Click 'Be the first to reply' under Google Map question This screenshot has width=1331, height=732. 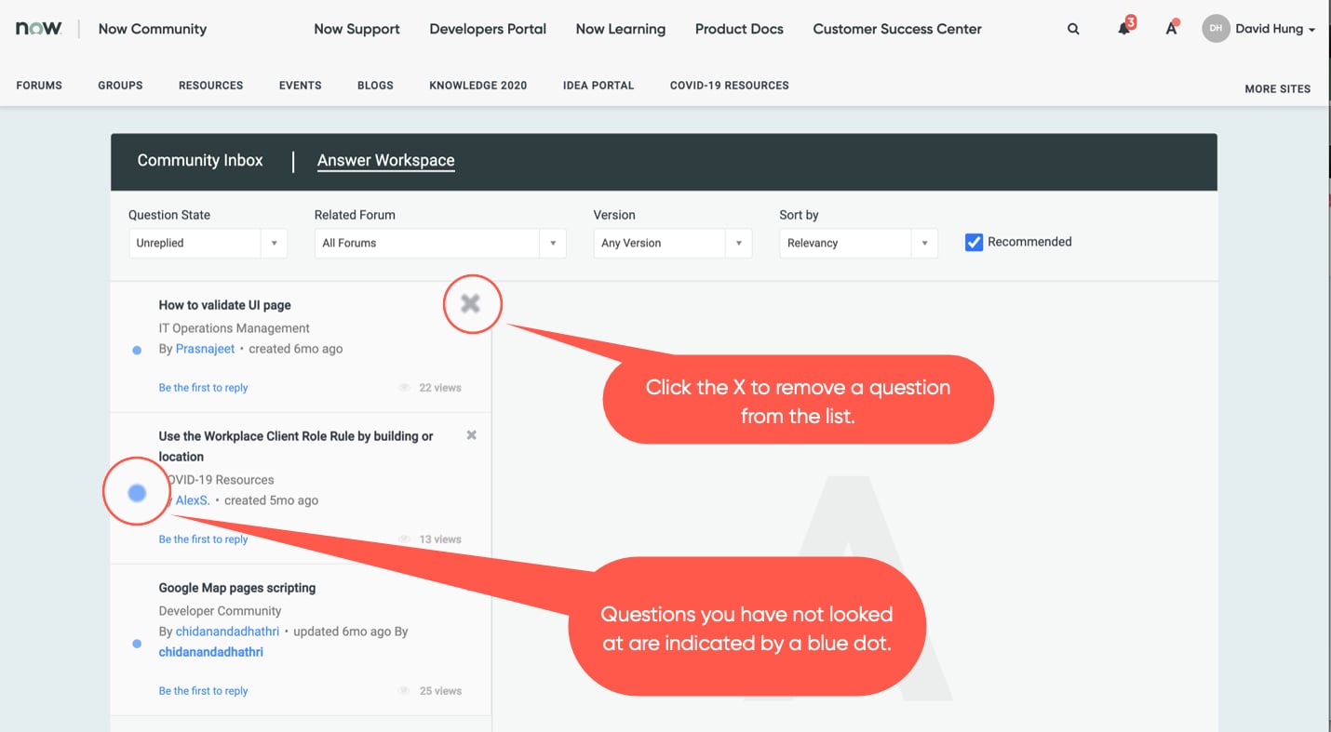(203, 691)
